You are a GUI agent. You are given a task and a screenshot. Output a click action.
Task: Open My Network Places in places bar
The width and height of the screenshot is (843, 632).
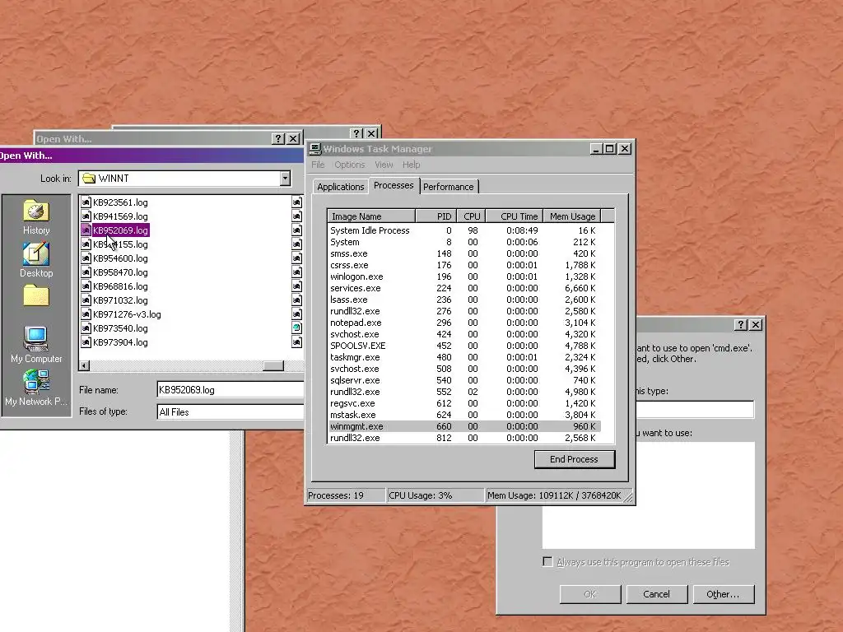36,388
